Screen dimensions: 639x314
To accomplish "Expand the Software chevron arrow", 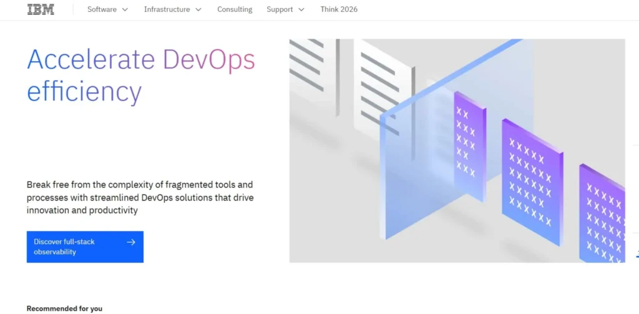I will tap(125, 9).
